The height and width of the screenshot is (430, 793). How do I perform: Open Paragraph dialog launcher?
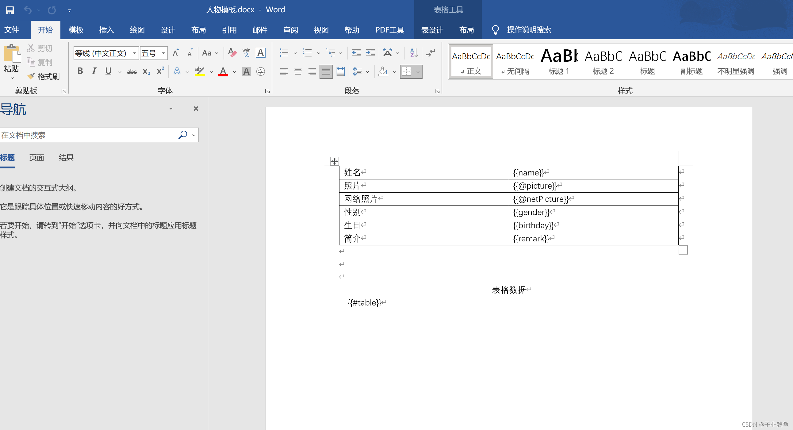point(437,91)
